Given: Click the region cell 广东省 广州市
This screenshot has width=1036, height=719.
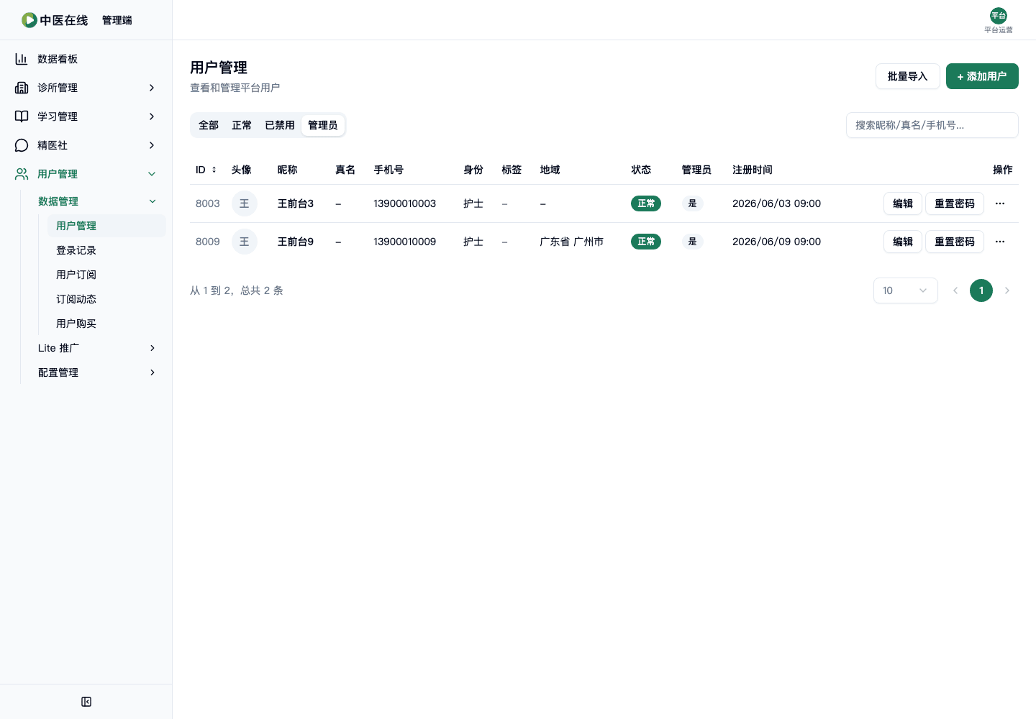Looking at the screenshot, I should [x=572, y=242].
